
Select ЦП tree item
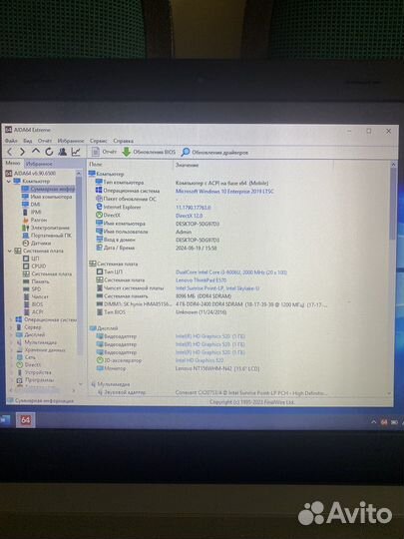point(31,259)
